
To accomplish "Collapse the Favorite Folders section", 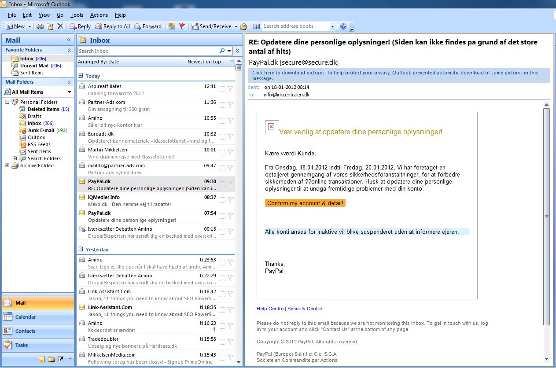I will (x=69, y=50).
